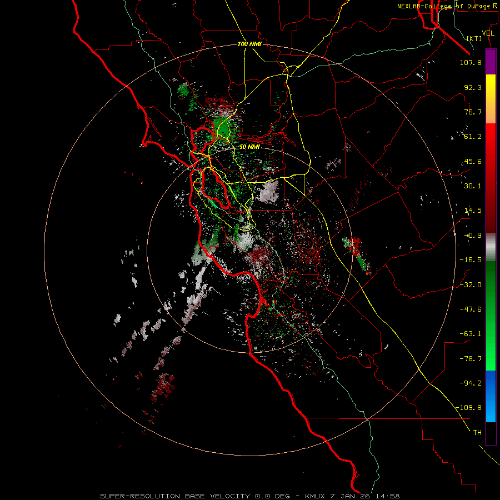Click the -78.7 legend value
Image resolution: width=500 pixels, height=500 pixels.
click(x=471, y=359)
